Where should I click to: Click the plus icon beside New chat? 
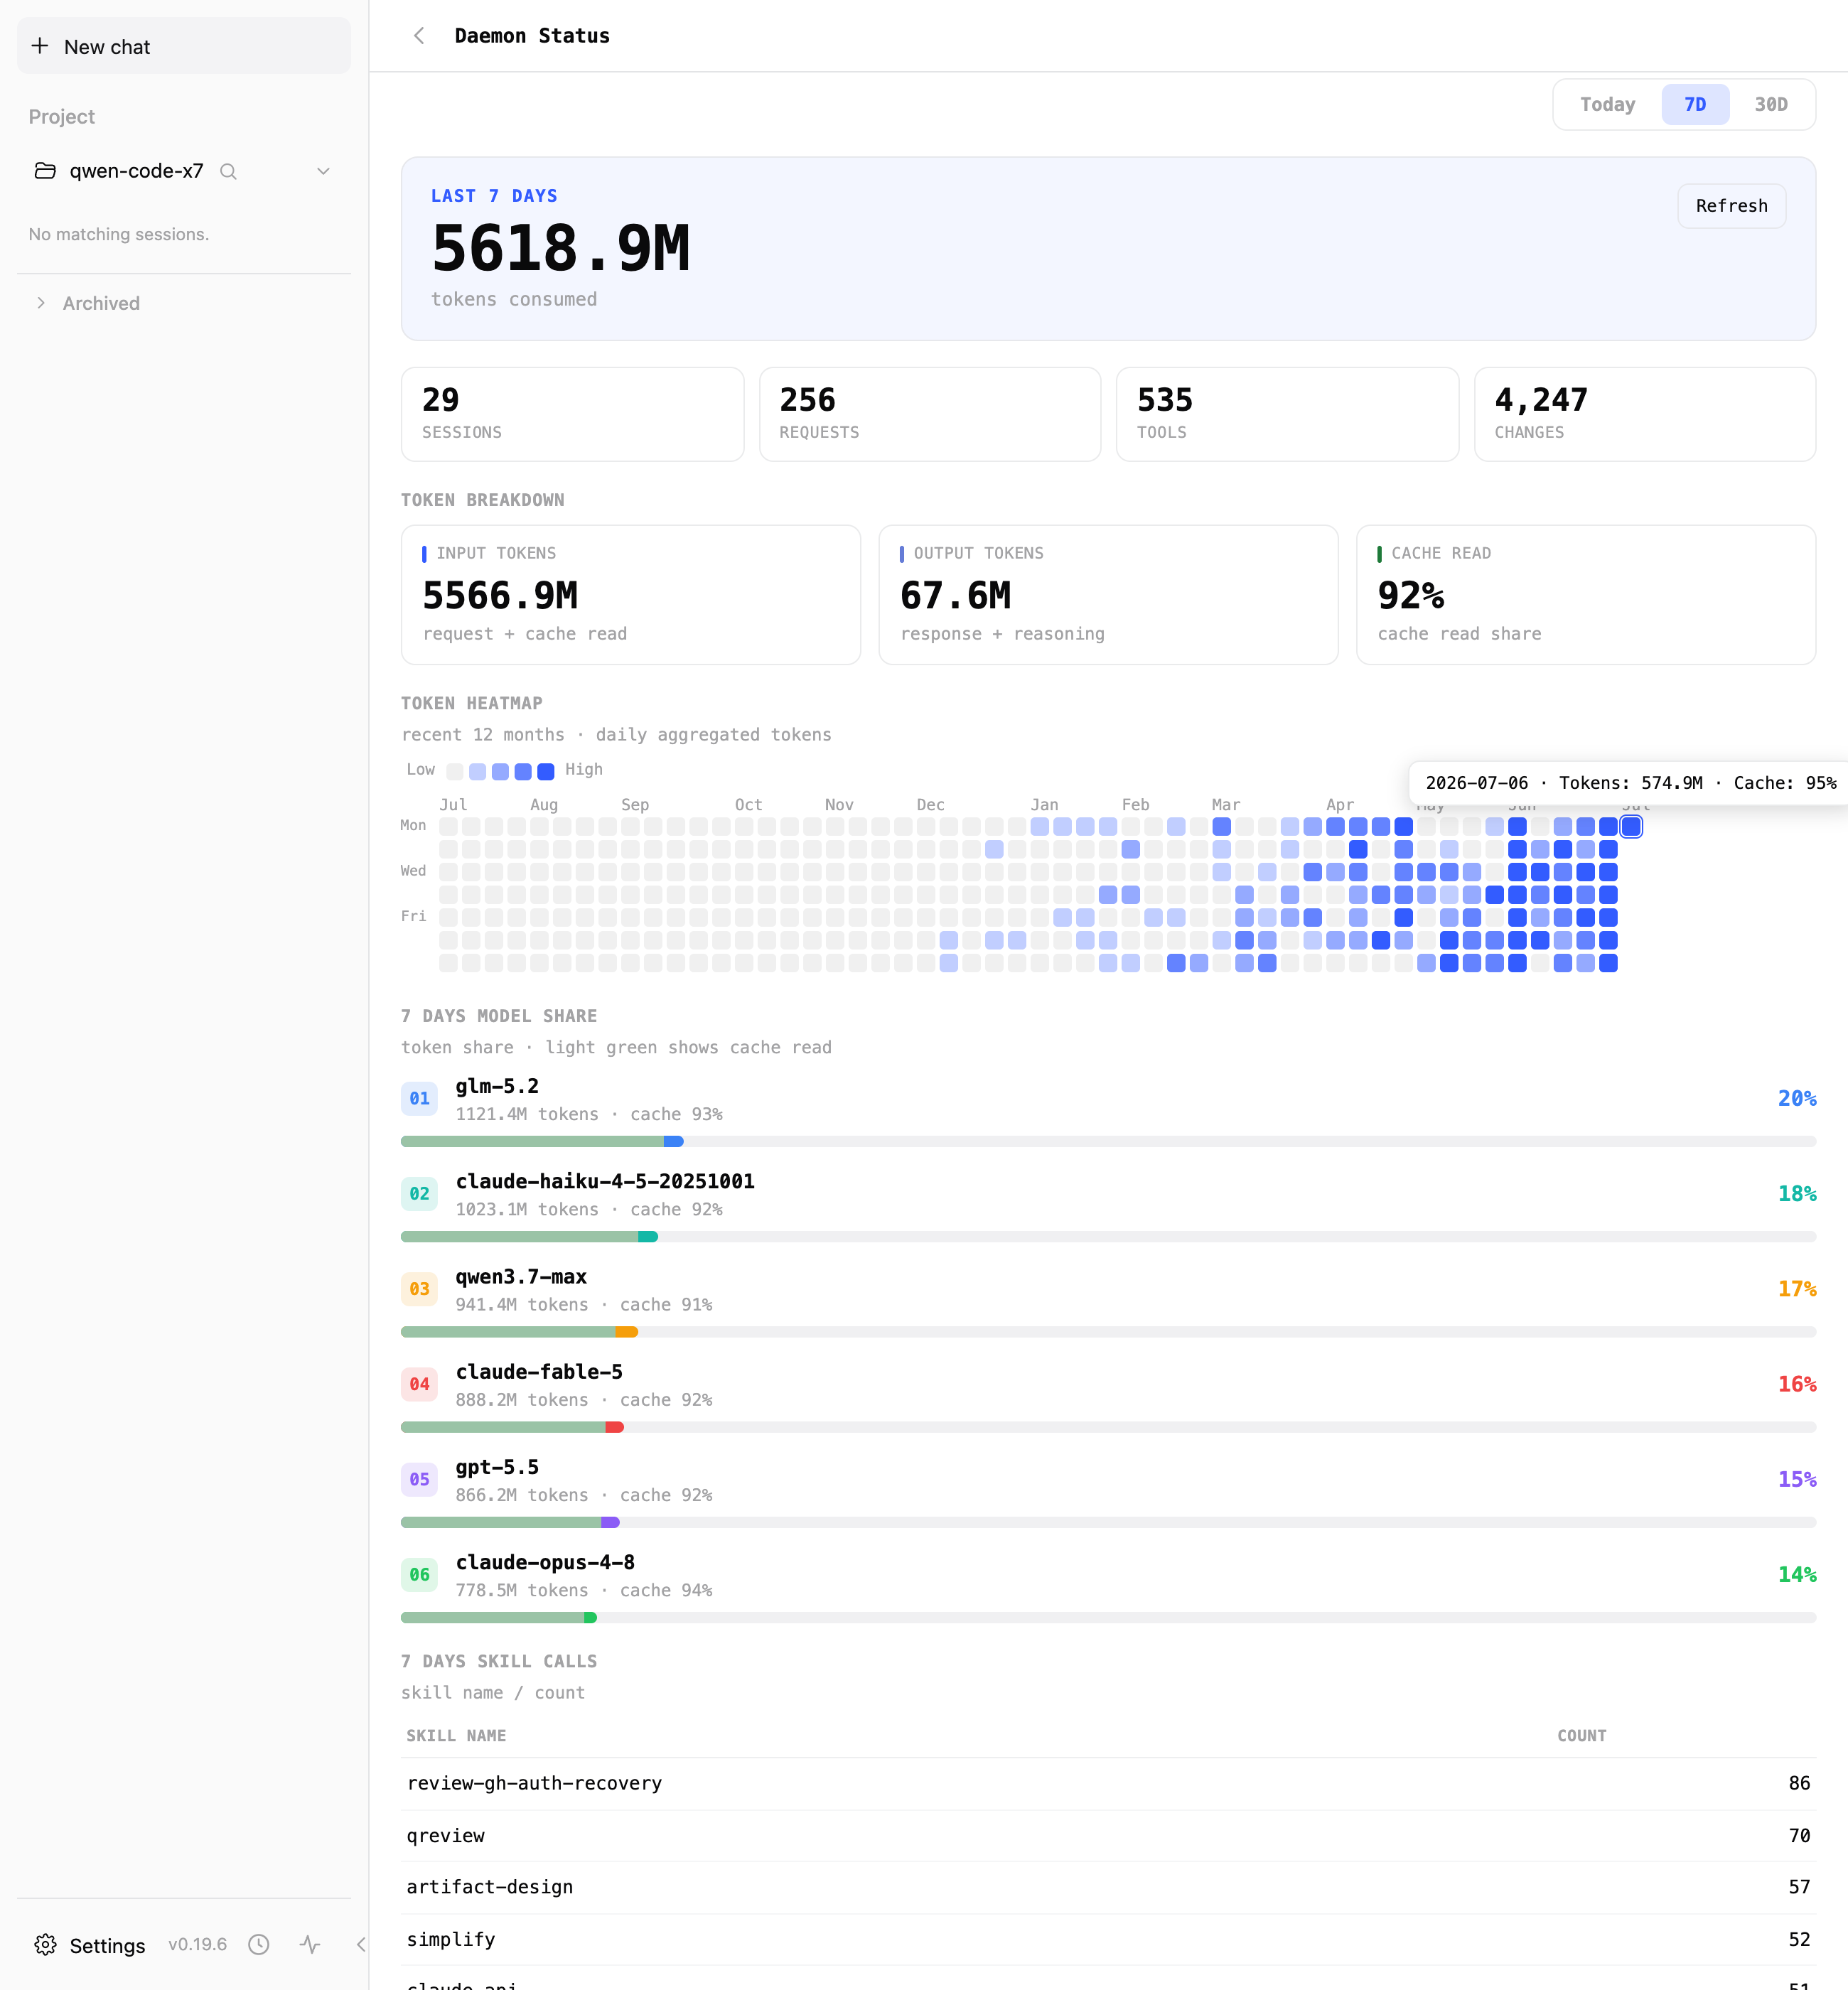[x=40, y=46]
